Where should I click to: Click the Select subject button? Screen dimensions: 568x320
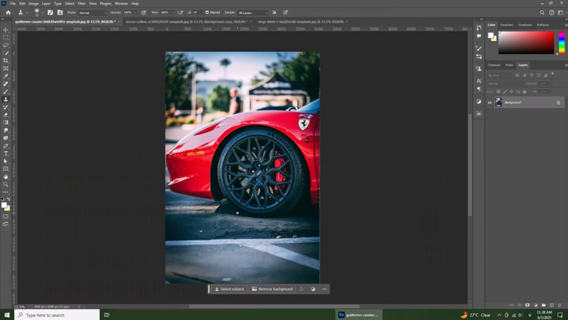(x=229, y=289)
